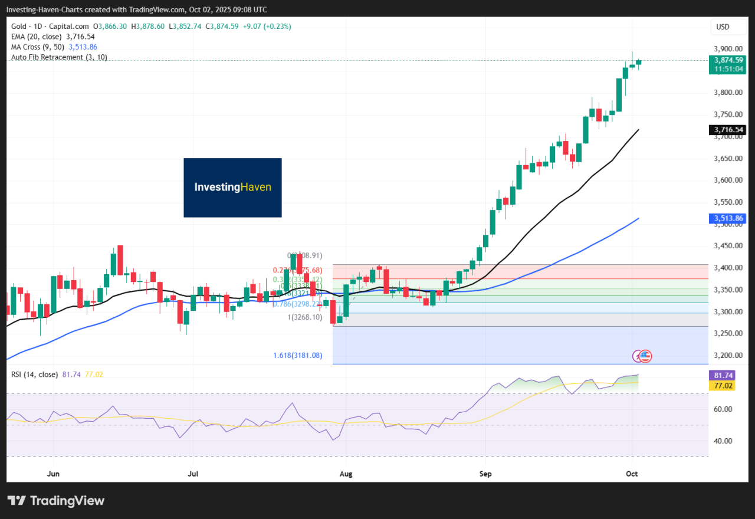Click the InvestingHaven logo watermark
Screen dimensions: 755x519
232,188
